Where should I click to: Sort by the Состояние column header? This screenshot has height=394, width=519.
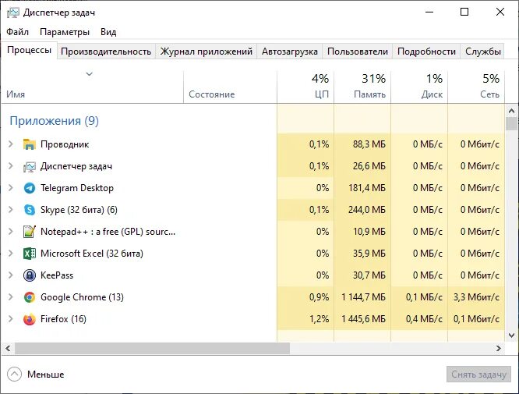tap(230, 87)
